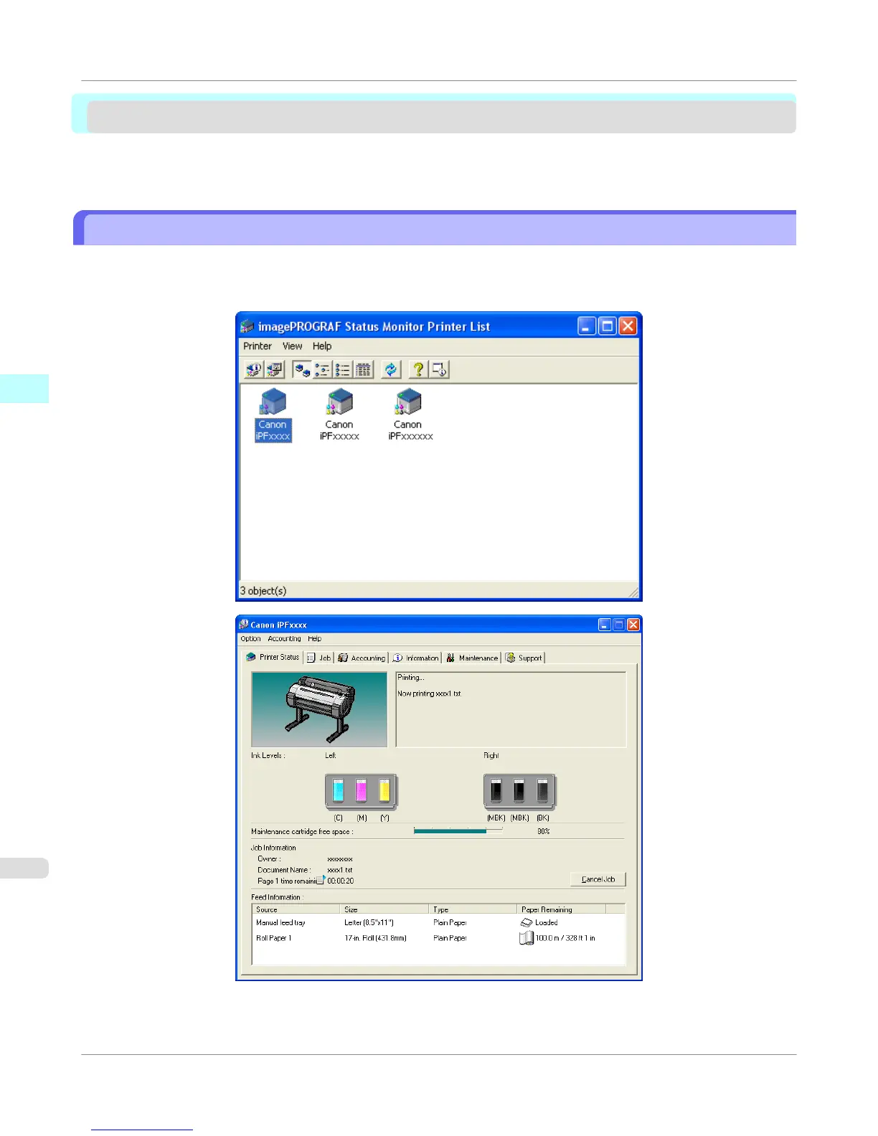Select the Canon iPFxxxxx printer icon
The image size is (878, 1136).
tap(339, 415)
